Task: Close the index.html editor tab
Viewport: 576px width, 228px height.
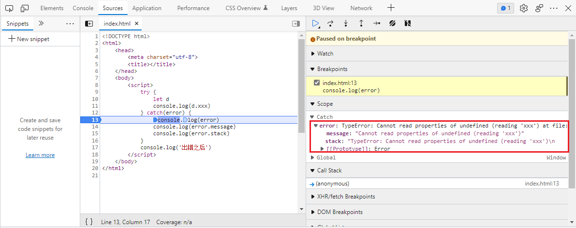Action: coord(137,24)
